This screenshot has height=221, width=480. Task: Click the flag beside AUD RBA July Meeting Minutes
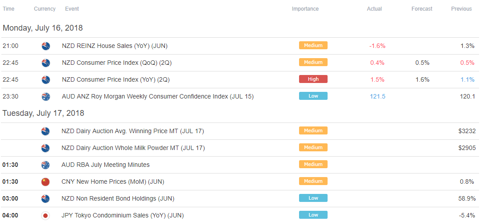pos(45,165)
